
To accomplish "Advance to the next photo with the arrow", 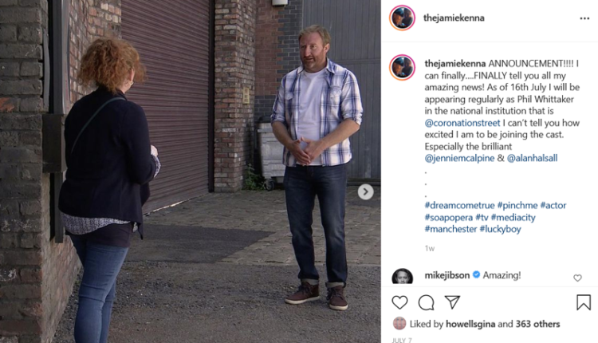I will click(365, 191).
